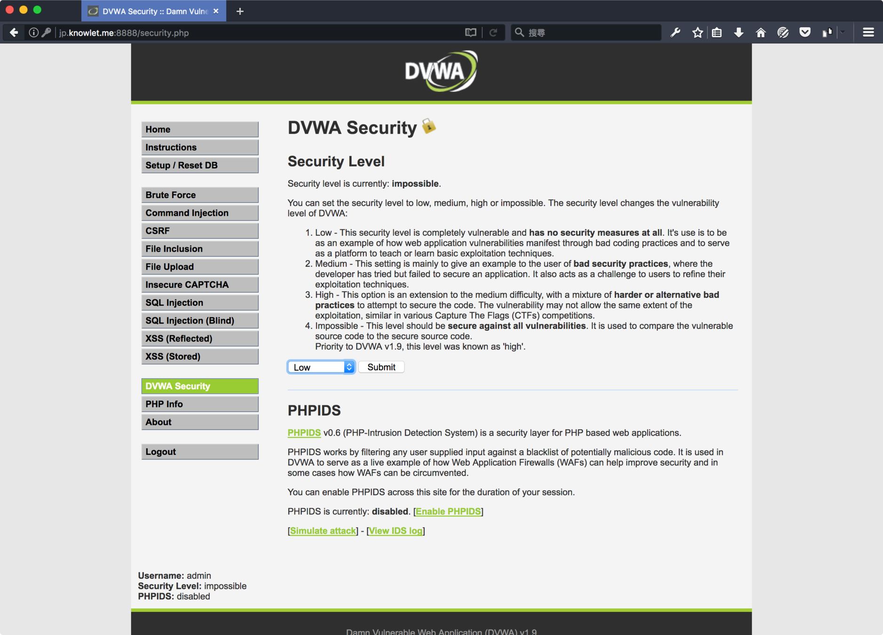Click Enable PHPIDS link
The height and width of the screenshot is (635, 883).
(448, 511)
